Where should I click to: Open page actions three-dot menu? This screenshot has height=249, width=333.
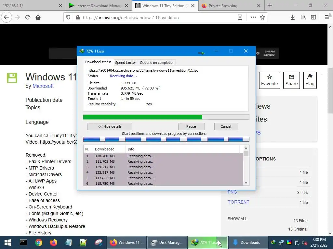pos(253,18)
